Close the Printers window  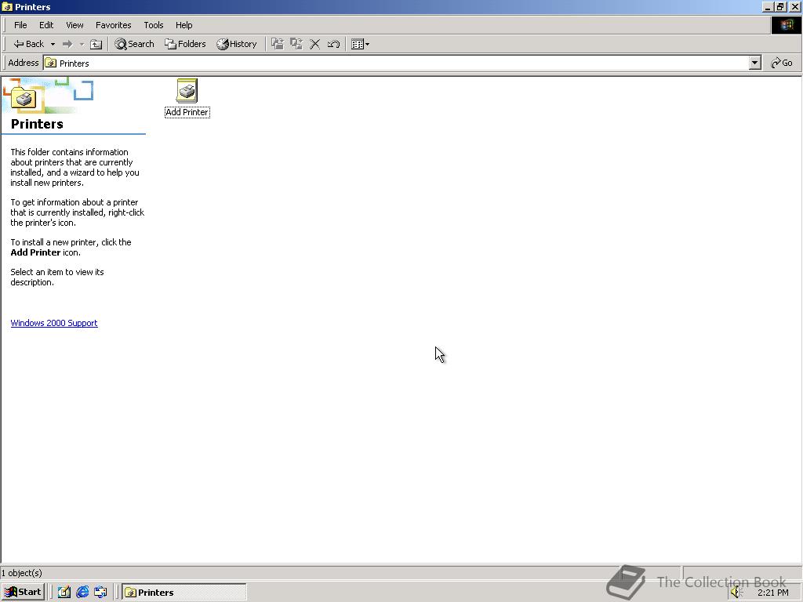point(795,6)
